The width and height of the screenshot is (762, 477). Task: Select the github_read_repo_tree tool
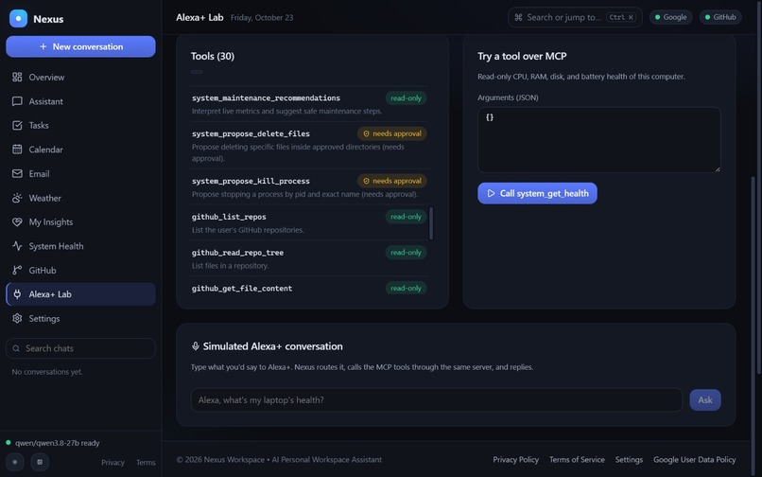(309, 258)
